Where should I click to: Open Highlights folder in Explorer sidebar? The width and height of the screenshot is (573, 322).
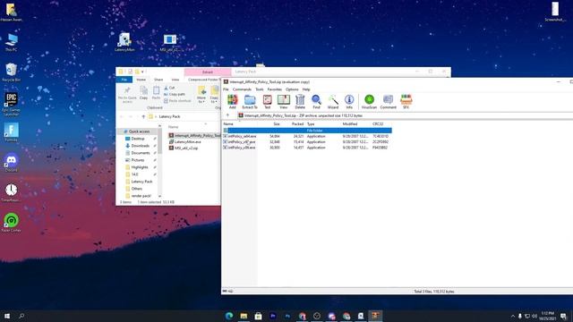coord(140,167)
